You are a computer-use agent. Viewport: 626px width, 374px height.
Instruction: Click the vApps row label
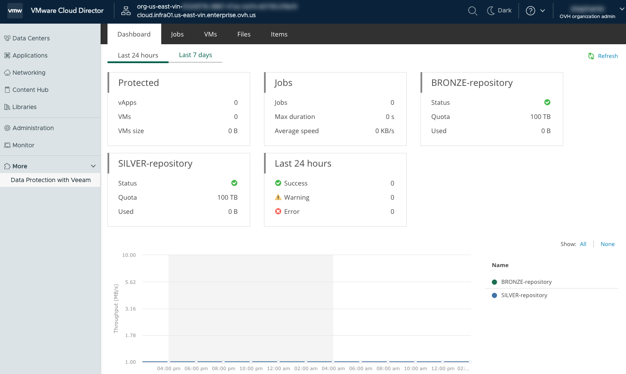click(127, 103)
